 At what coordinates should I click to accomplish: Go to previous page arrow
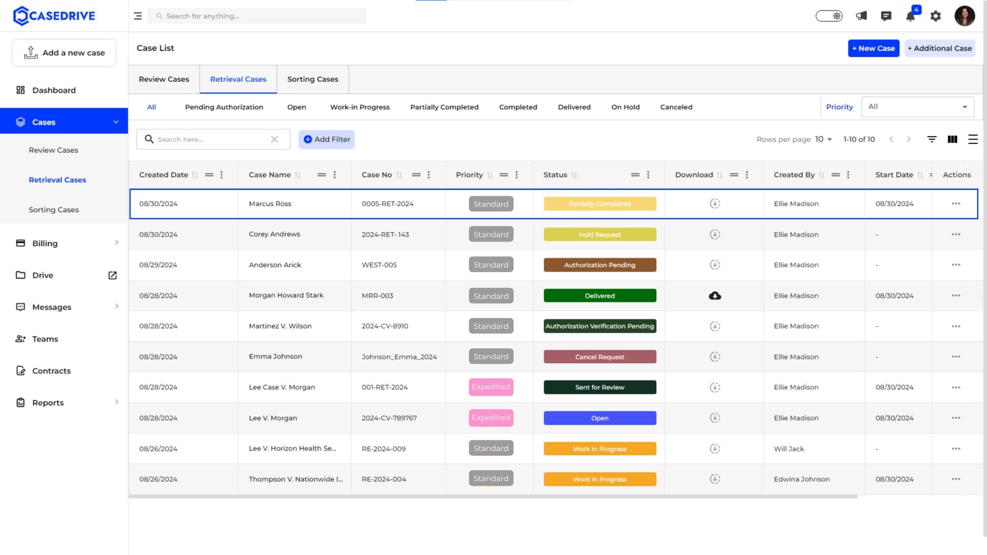pyautogui.click(x=891, y=139)
